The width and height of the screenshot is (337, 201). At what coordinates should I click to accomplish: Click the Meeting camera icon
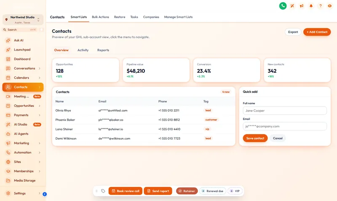pyautogui.click(x=8, y=97)
